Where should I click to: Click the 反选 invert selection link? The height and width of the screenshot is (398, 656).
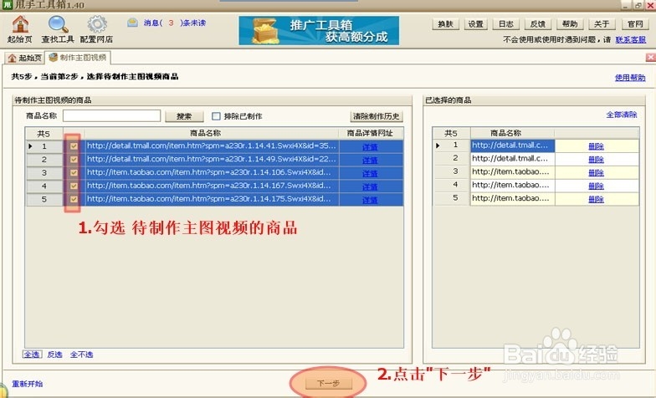point(54,355)
